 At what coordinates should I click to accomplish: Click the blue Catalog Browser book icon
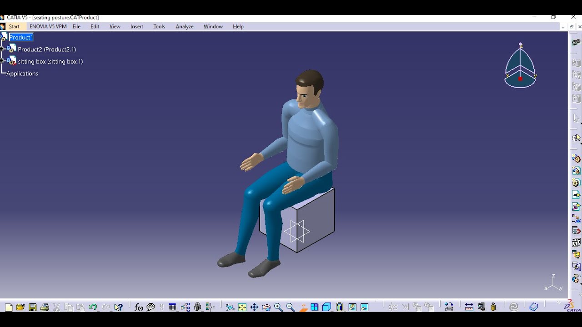tap(534, 307)
